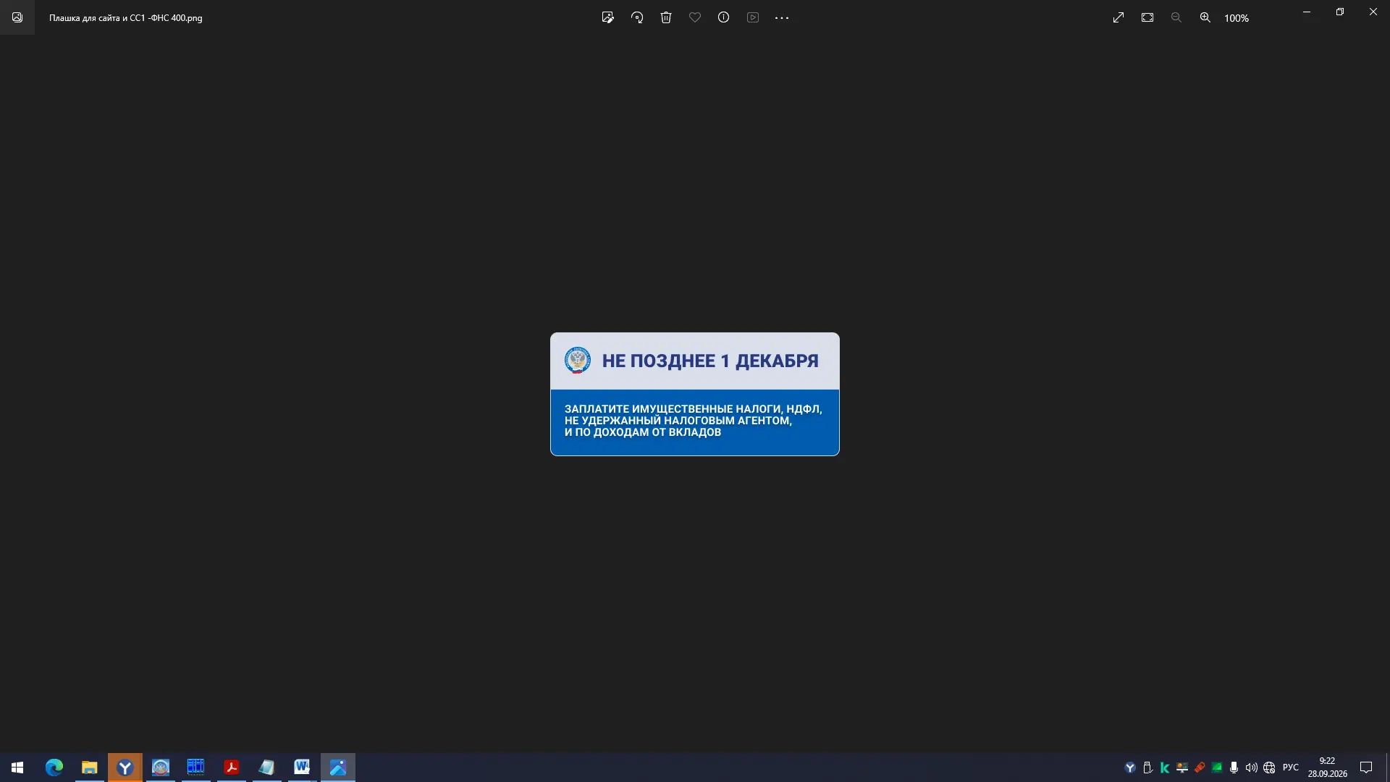Open Kaspersky tray icon
1390x782 pixels.
pyautogui.click(x=1165, y=768)
